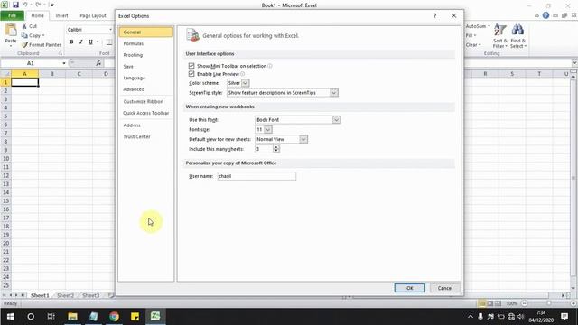Toggle Underline formatting in ribbon
Viewport: 578px width, 325px height.
point(90,42)
